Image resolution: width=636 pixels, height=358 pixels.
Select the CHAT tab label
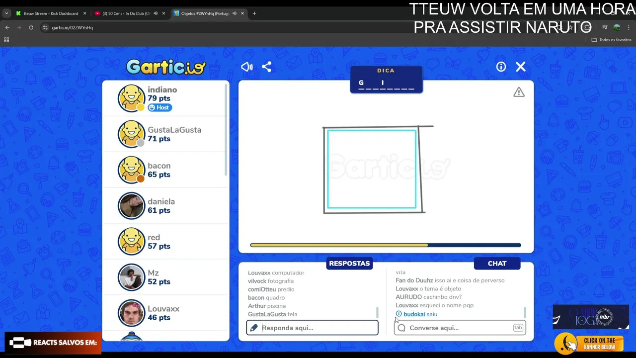click(497, 264)
